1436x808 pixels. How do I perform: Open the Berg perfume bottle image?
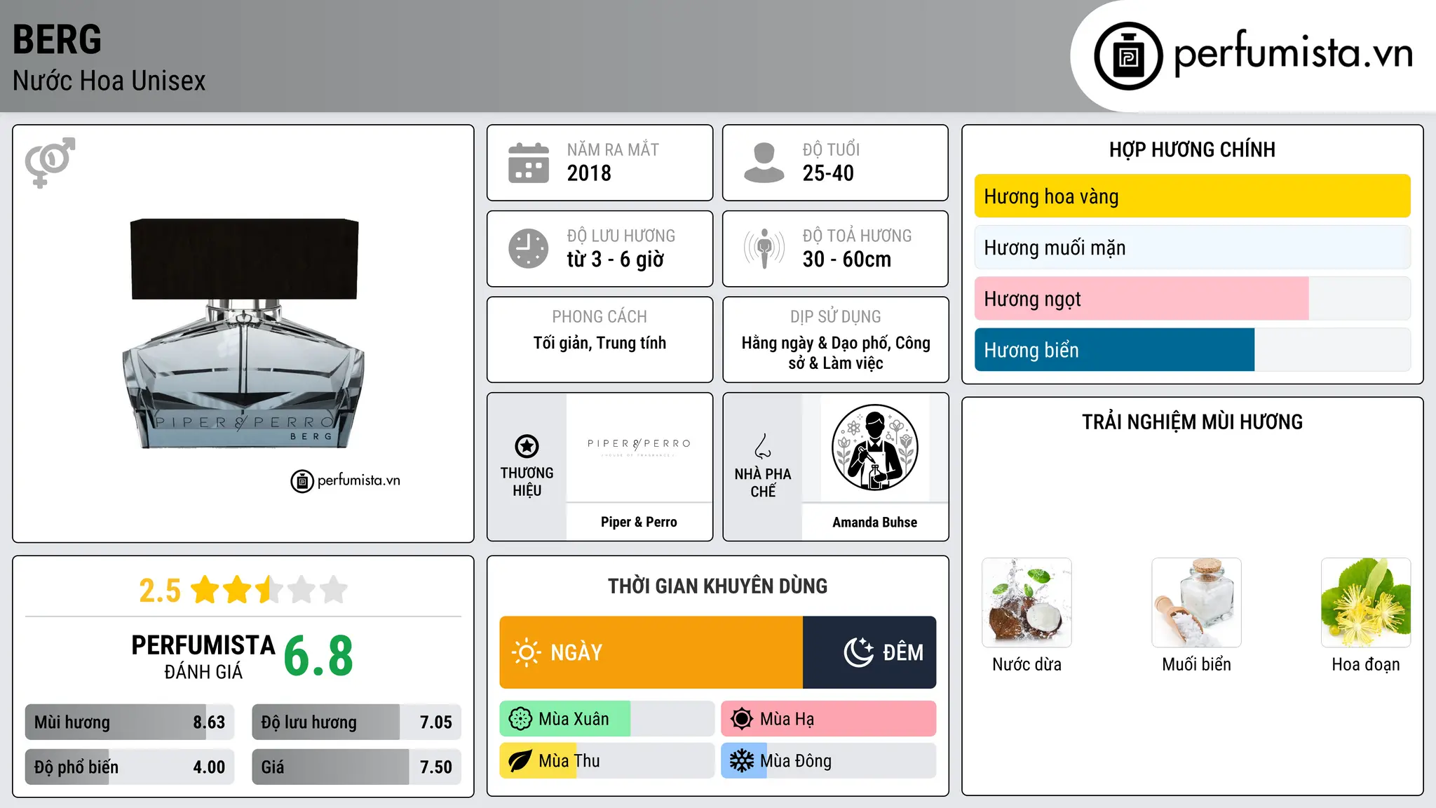point(243,333)
